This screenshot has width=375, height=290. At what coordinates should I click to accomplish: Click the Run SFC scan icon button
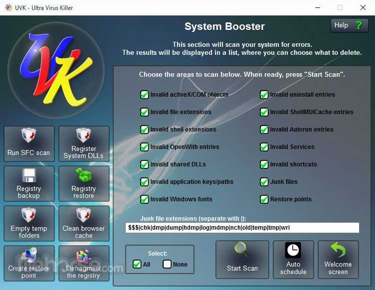pyautogui.click(x=29, y=144)
